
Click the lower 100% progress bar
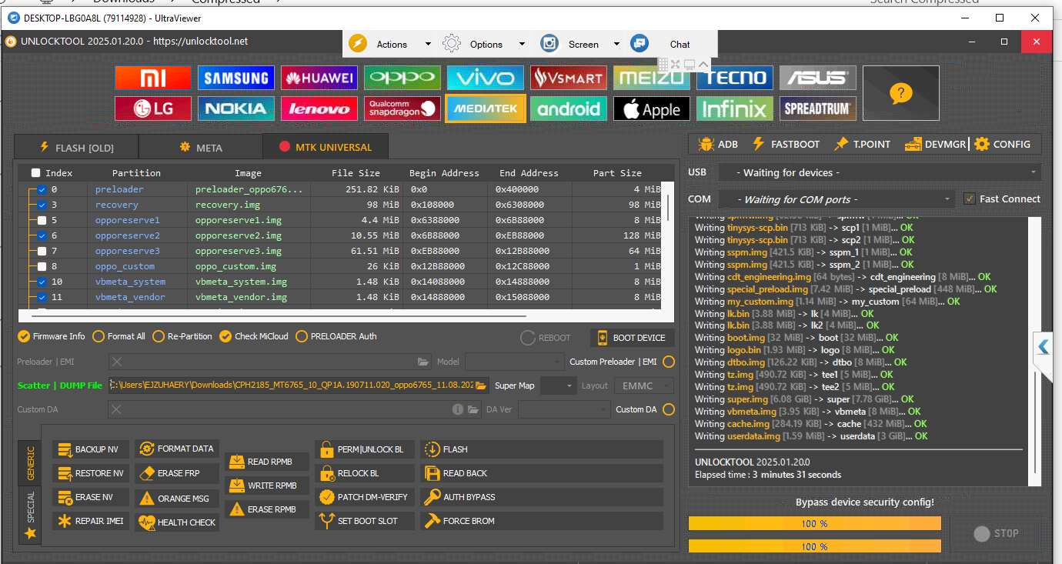click(x=814, y=546)
